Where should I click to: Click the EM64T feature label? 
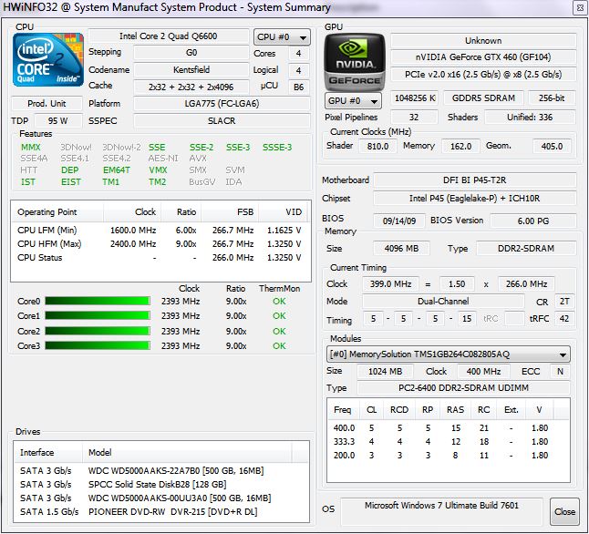coord(117,170)
